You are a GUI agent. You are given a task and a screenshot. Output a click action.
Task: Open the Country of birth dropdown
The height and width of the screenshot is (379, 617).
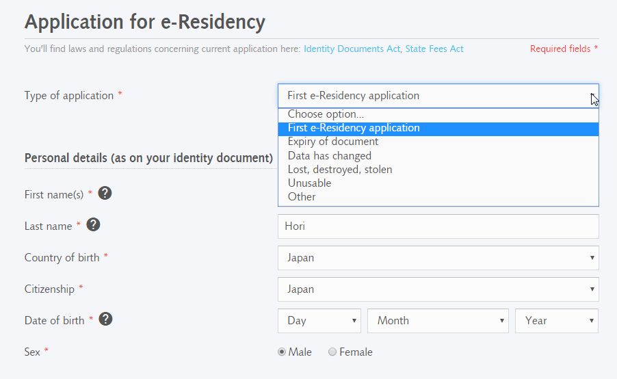[x=438, y=258]
